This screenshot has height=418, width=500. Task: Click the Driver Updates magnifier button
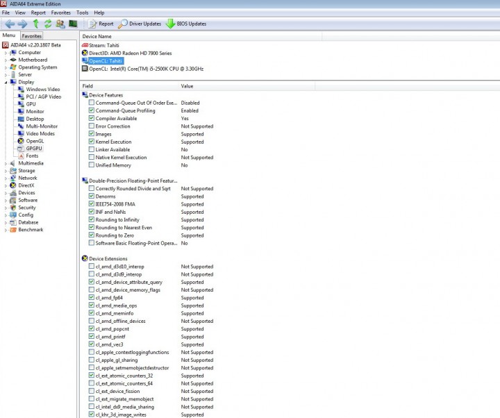click(140, 24)
